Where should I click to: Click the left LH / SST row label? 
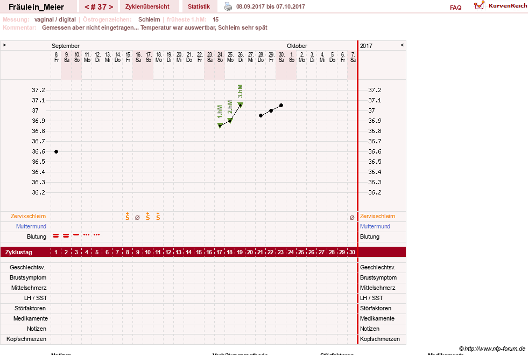(36, 298)
